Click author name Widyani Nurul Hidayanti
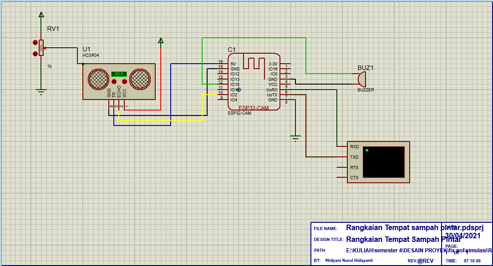This screenshot has width=493, height=266. coord(349,261)
